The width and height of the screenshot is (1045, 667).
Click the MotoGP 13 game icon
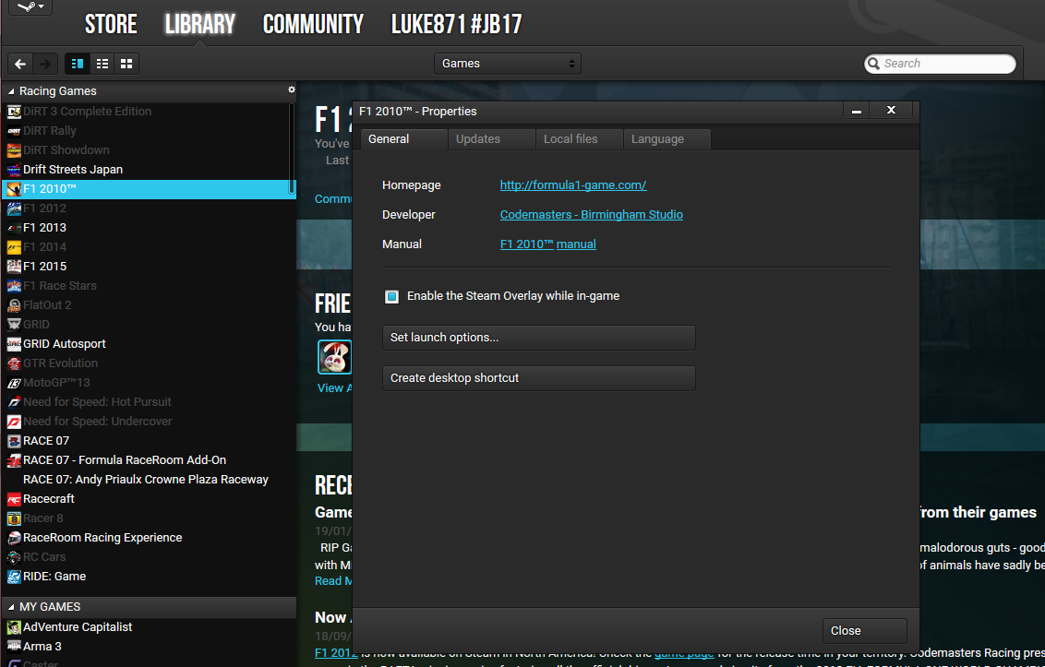coord(14,383)
